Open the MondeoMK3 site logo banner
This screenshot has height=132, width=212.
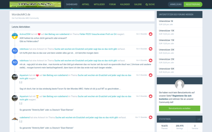coord(35,5)
